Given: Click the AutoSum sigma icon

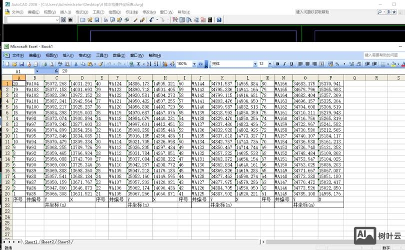Looking at the screenshot, I should coord(138,64).
